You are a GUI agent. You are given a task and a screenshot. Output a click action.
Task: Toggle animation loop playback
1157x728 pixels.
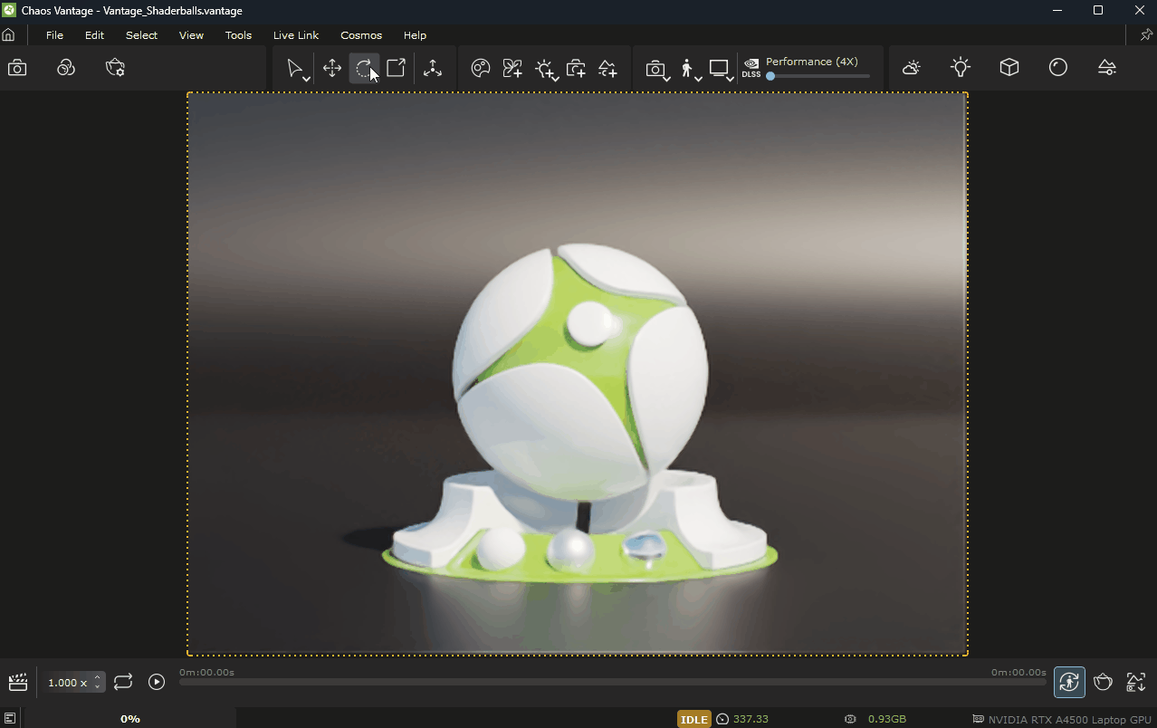tap(123, 682)
